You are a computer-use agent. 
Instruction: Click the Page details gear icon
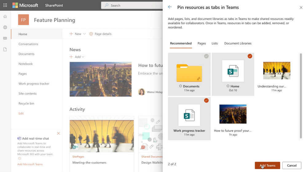[91, 34]
